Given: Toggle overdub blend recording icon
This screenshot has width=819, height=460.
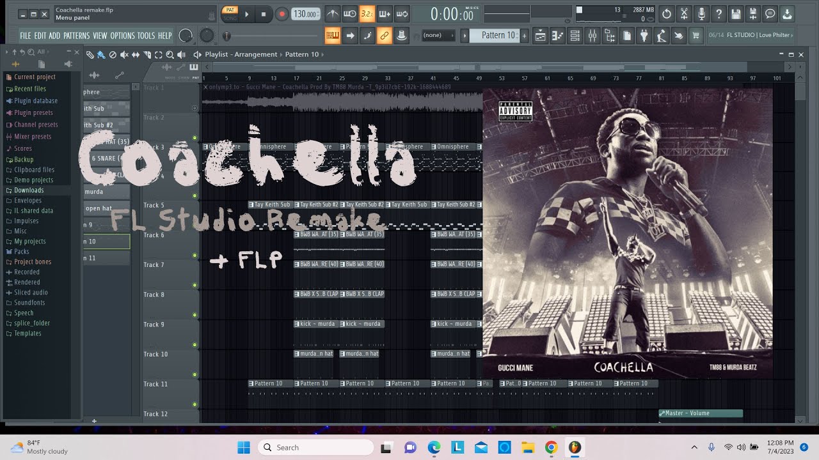Looking at the screenshot, I should tap(384, 13).
